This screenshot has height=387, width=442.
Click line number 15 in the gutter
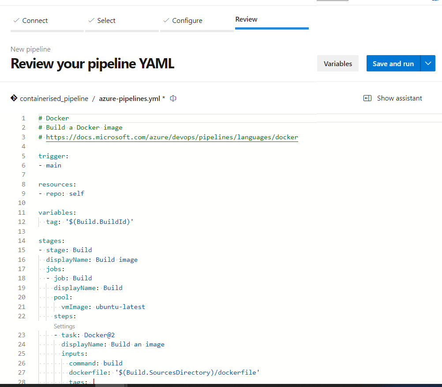[22, 250]
